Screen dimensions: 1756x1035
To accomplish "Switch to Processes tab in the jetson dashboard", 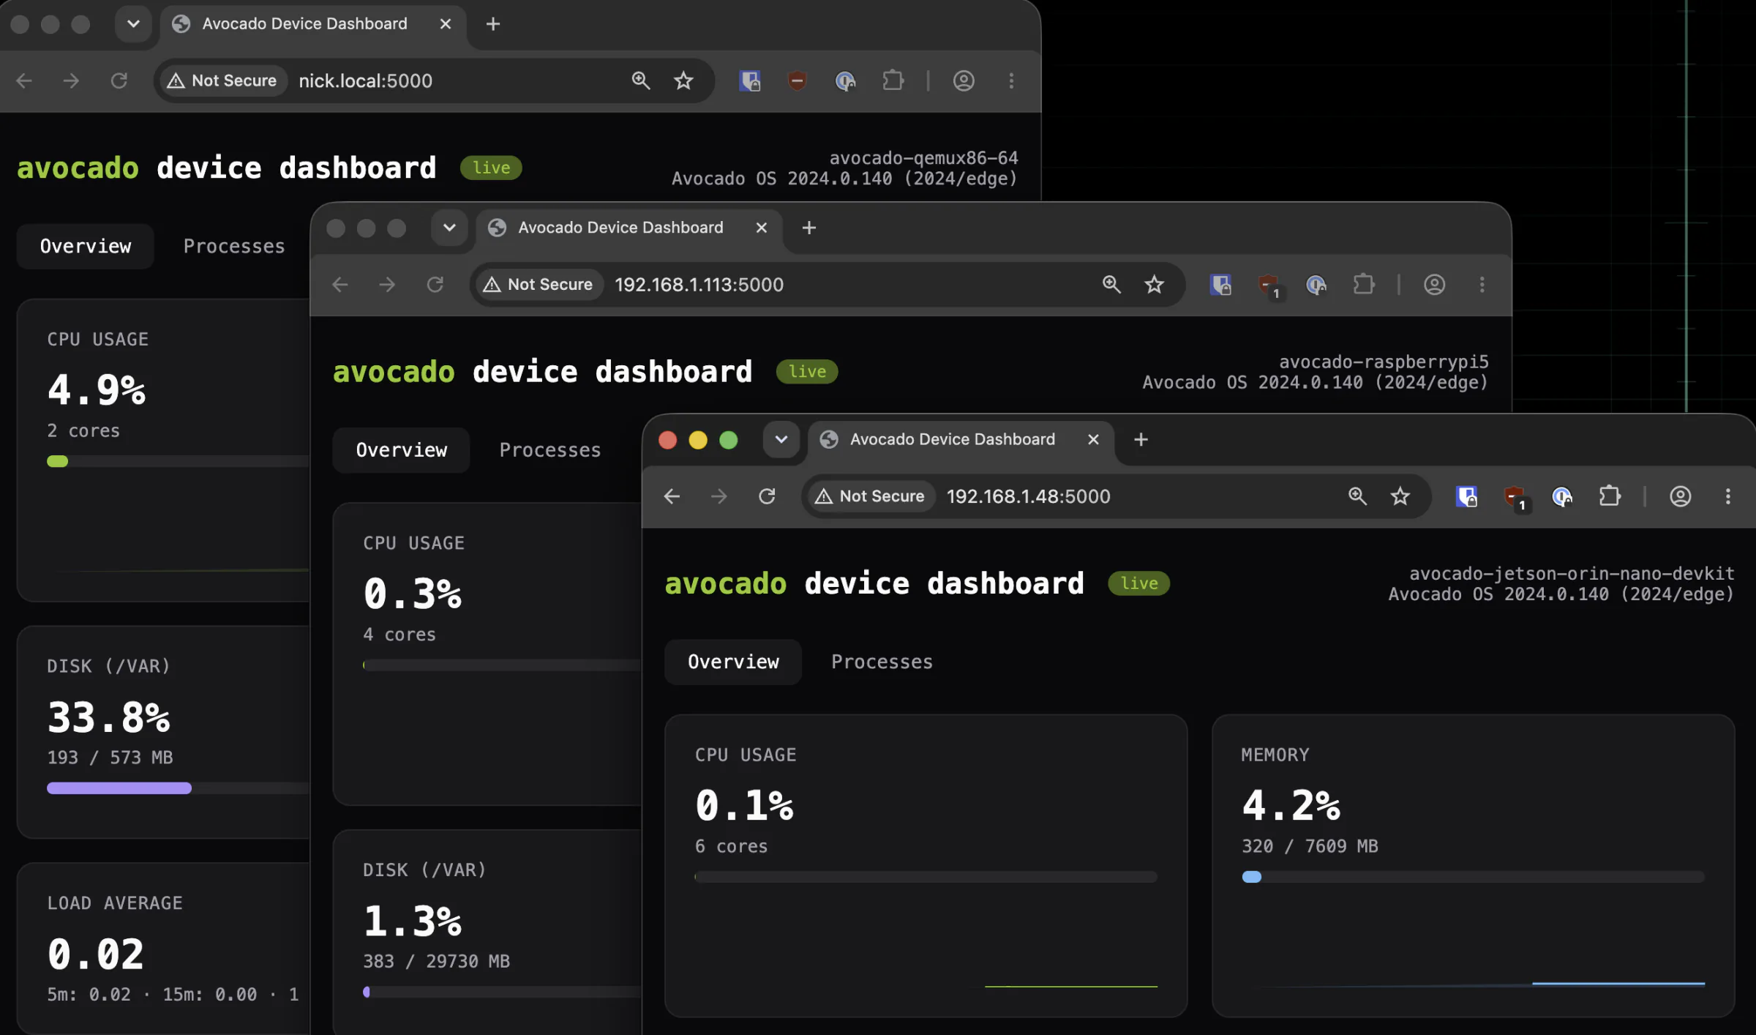I will pyautogui.click(x=882, y=662).
